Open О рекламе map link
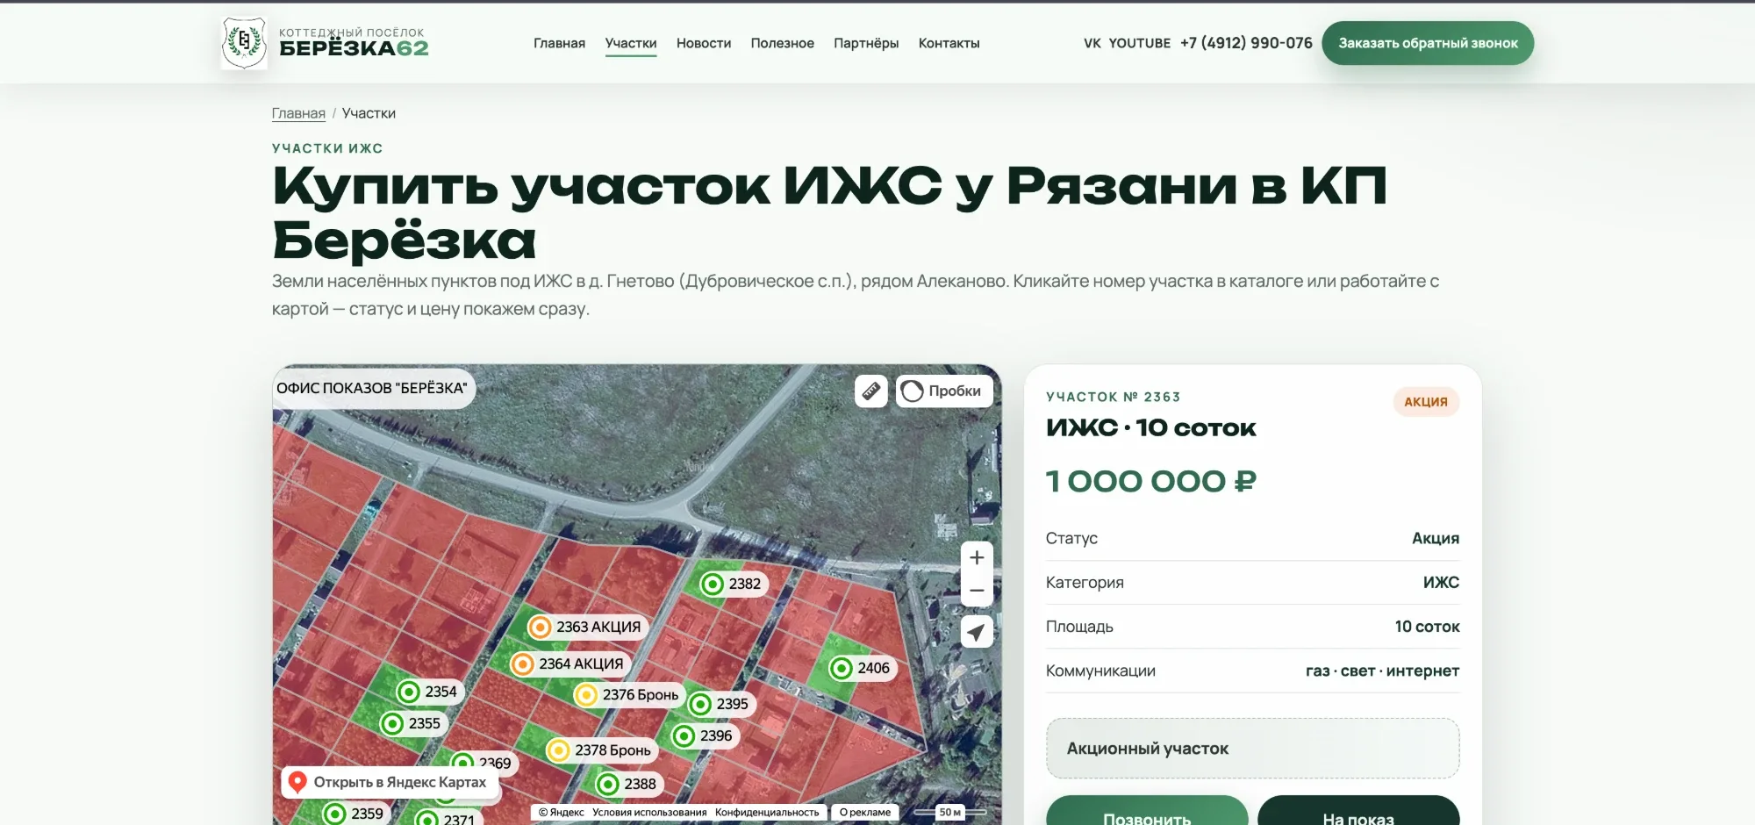Screen dimensions: 1755x825 [x=865, y=813]
